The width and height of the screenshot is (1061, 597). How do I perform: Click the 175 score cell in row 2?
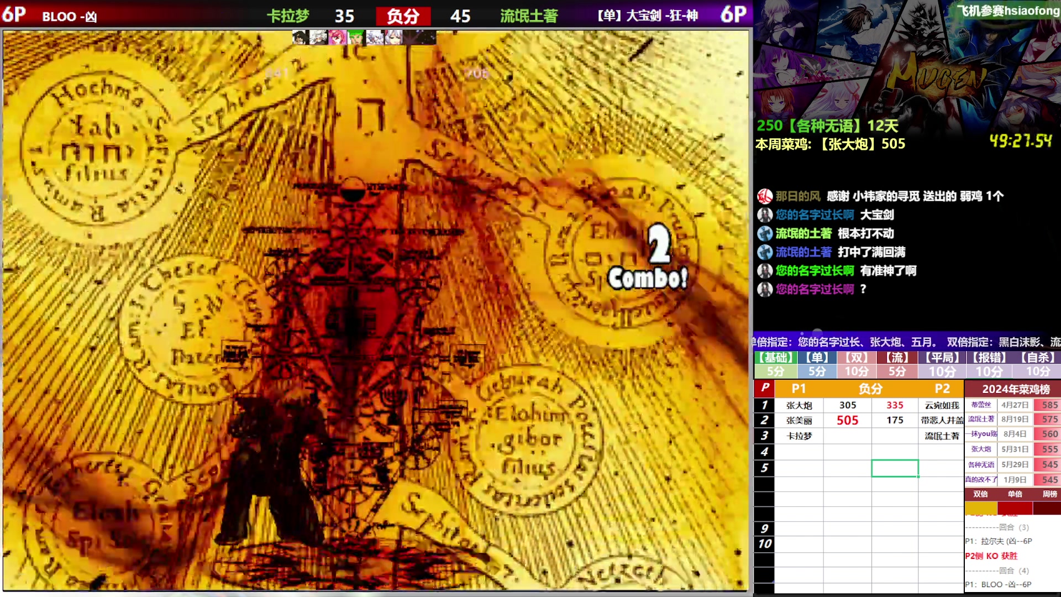(895, 421)
